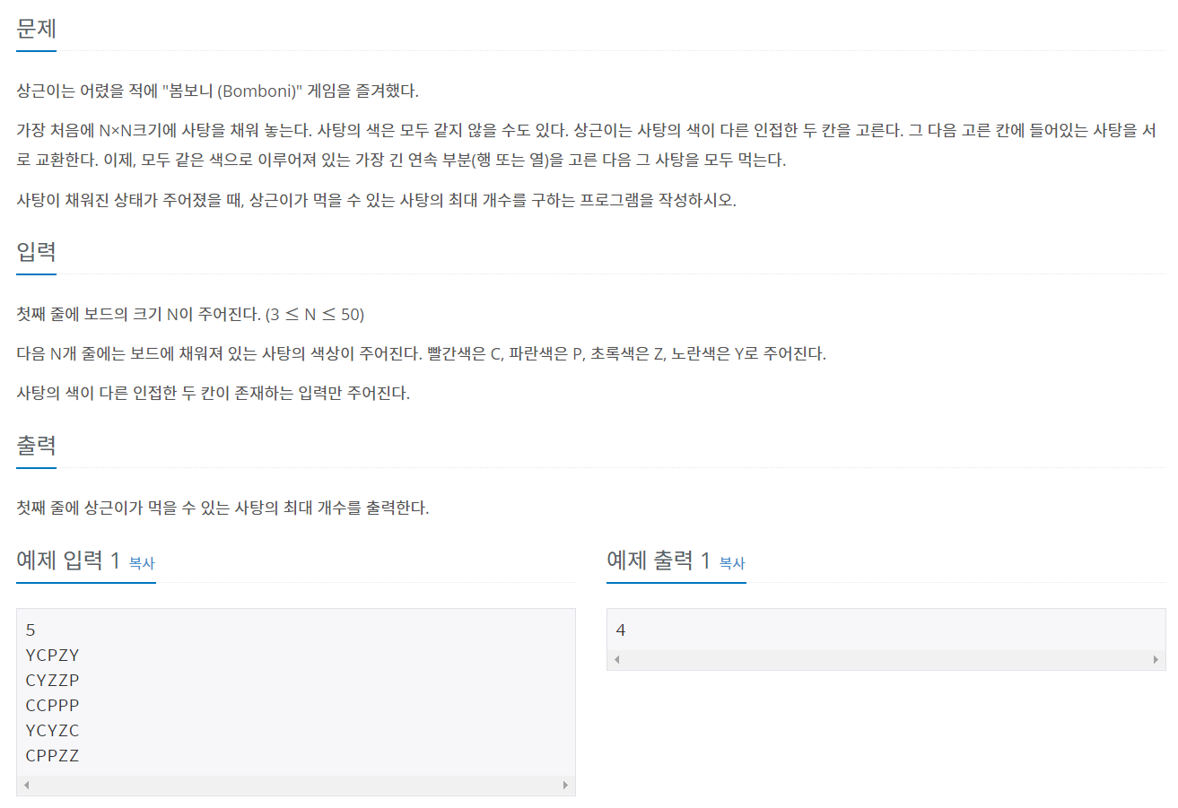Viewport: 1178px width, 808px height.
Task: Click right scroll arrow of example input box
Action: coord(565,785)
